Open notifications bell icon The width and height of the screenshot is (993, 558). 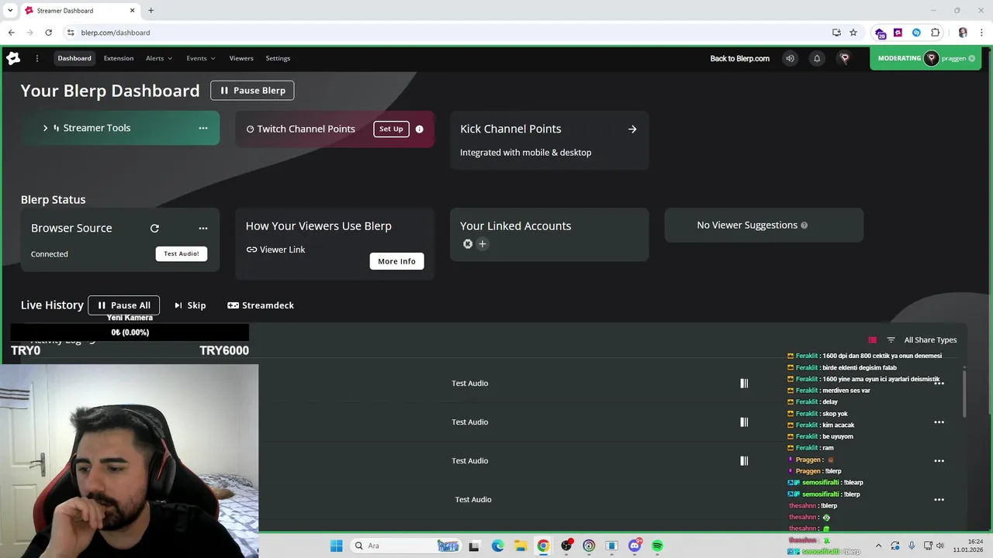(817, 58)
